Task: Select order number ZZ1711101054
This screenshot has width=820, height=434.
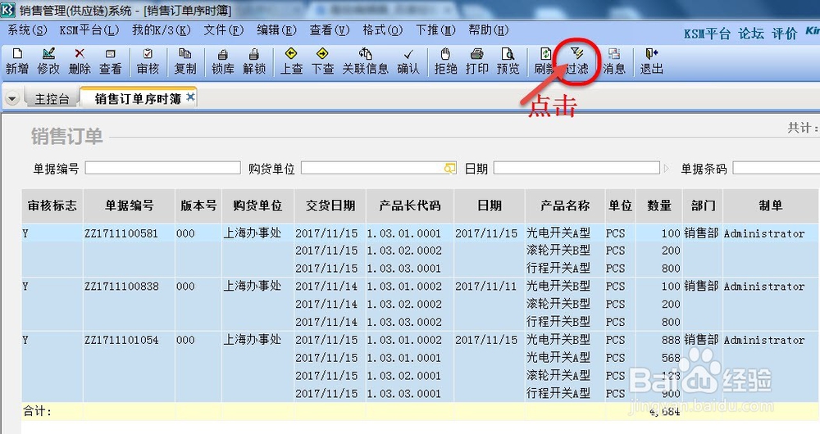Action: tap(121, 340)
